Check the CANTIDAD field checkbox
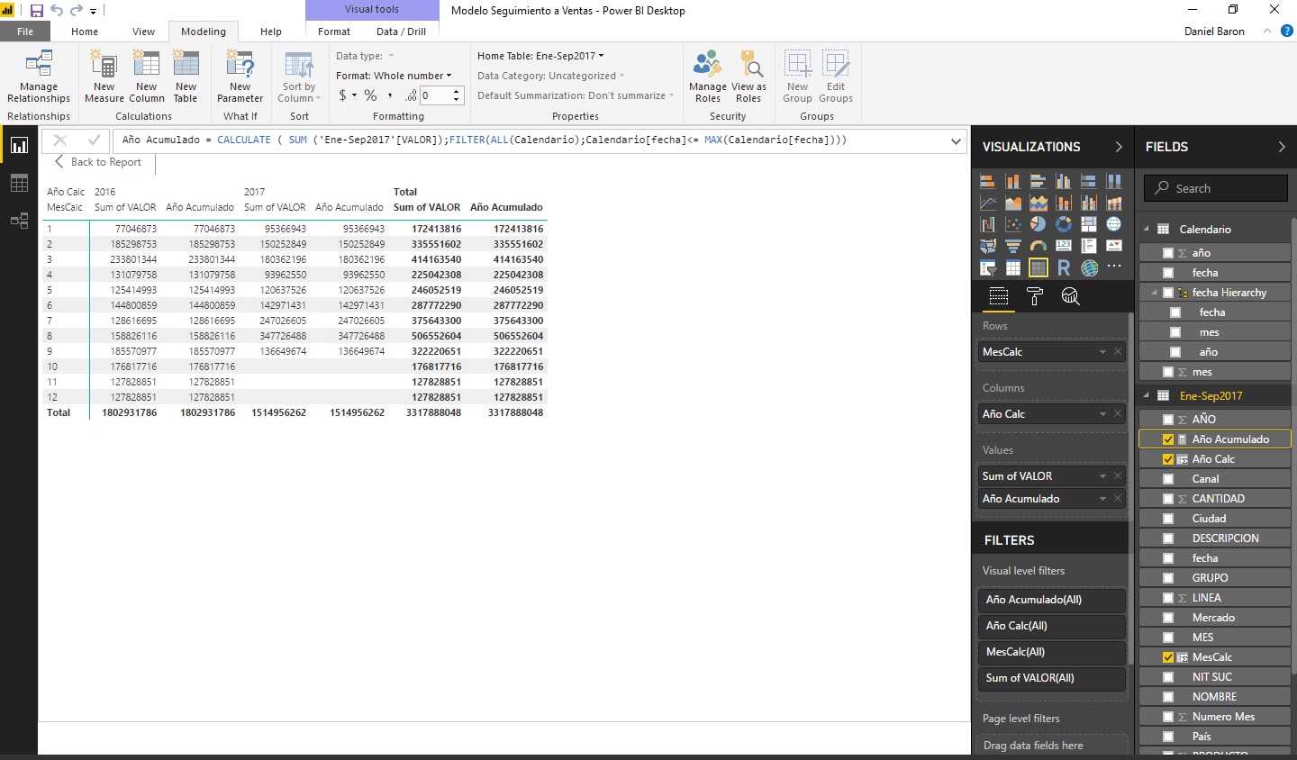This screenshot has height=760, width=1297. (x=1168, y=499)
